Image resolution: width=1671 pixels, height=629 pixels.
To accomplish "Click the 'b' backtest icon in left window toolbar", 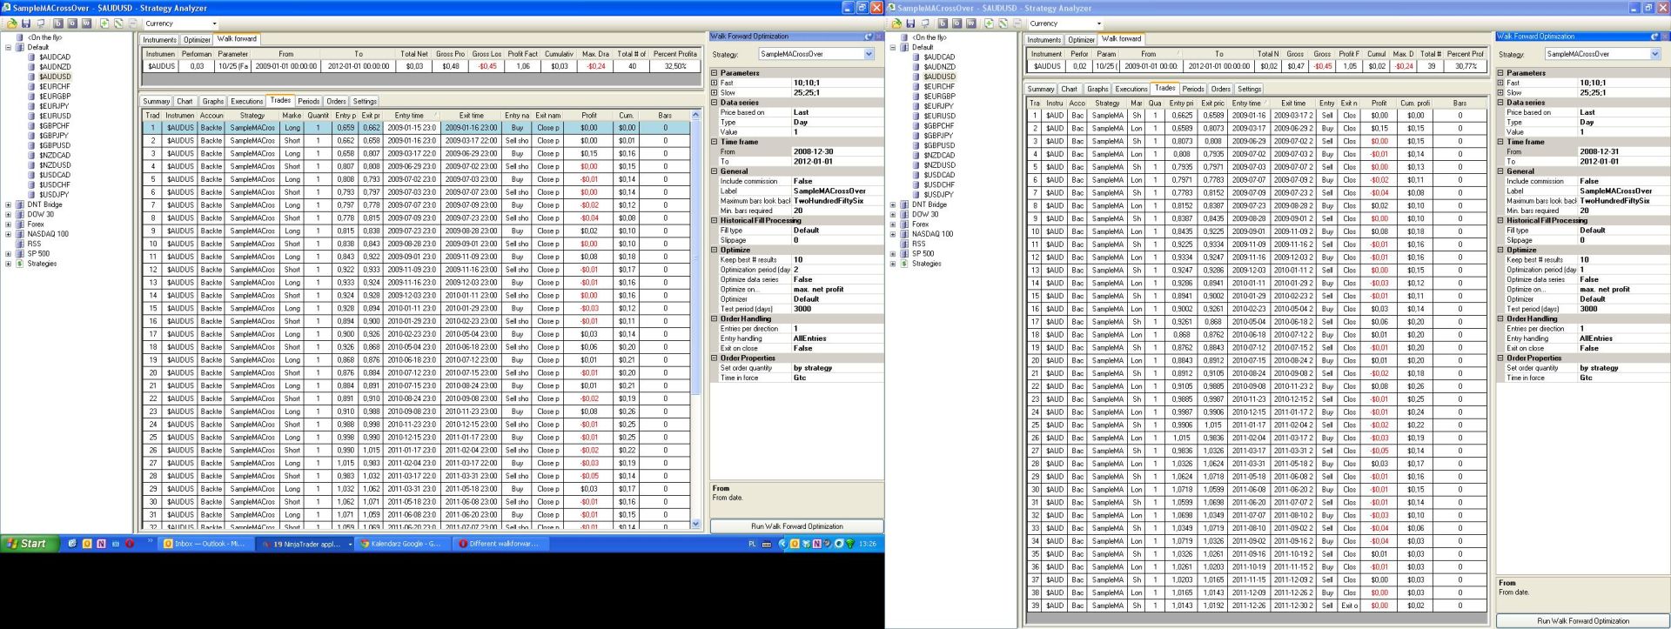I will pyautogui.click(x=58, y=23).
